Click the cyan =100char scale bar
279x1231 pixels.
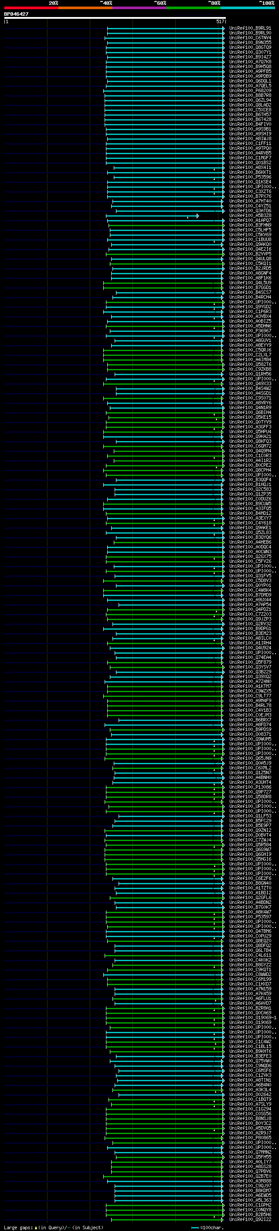(x=194, y=1228)
